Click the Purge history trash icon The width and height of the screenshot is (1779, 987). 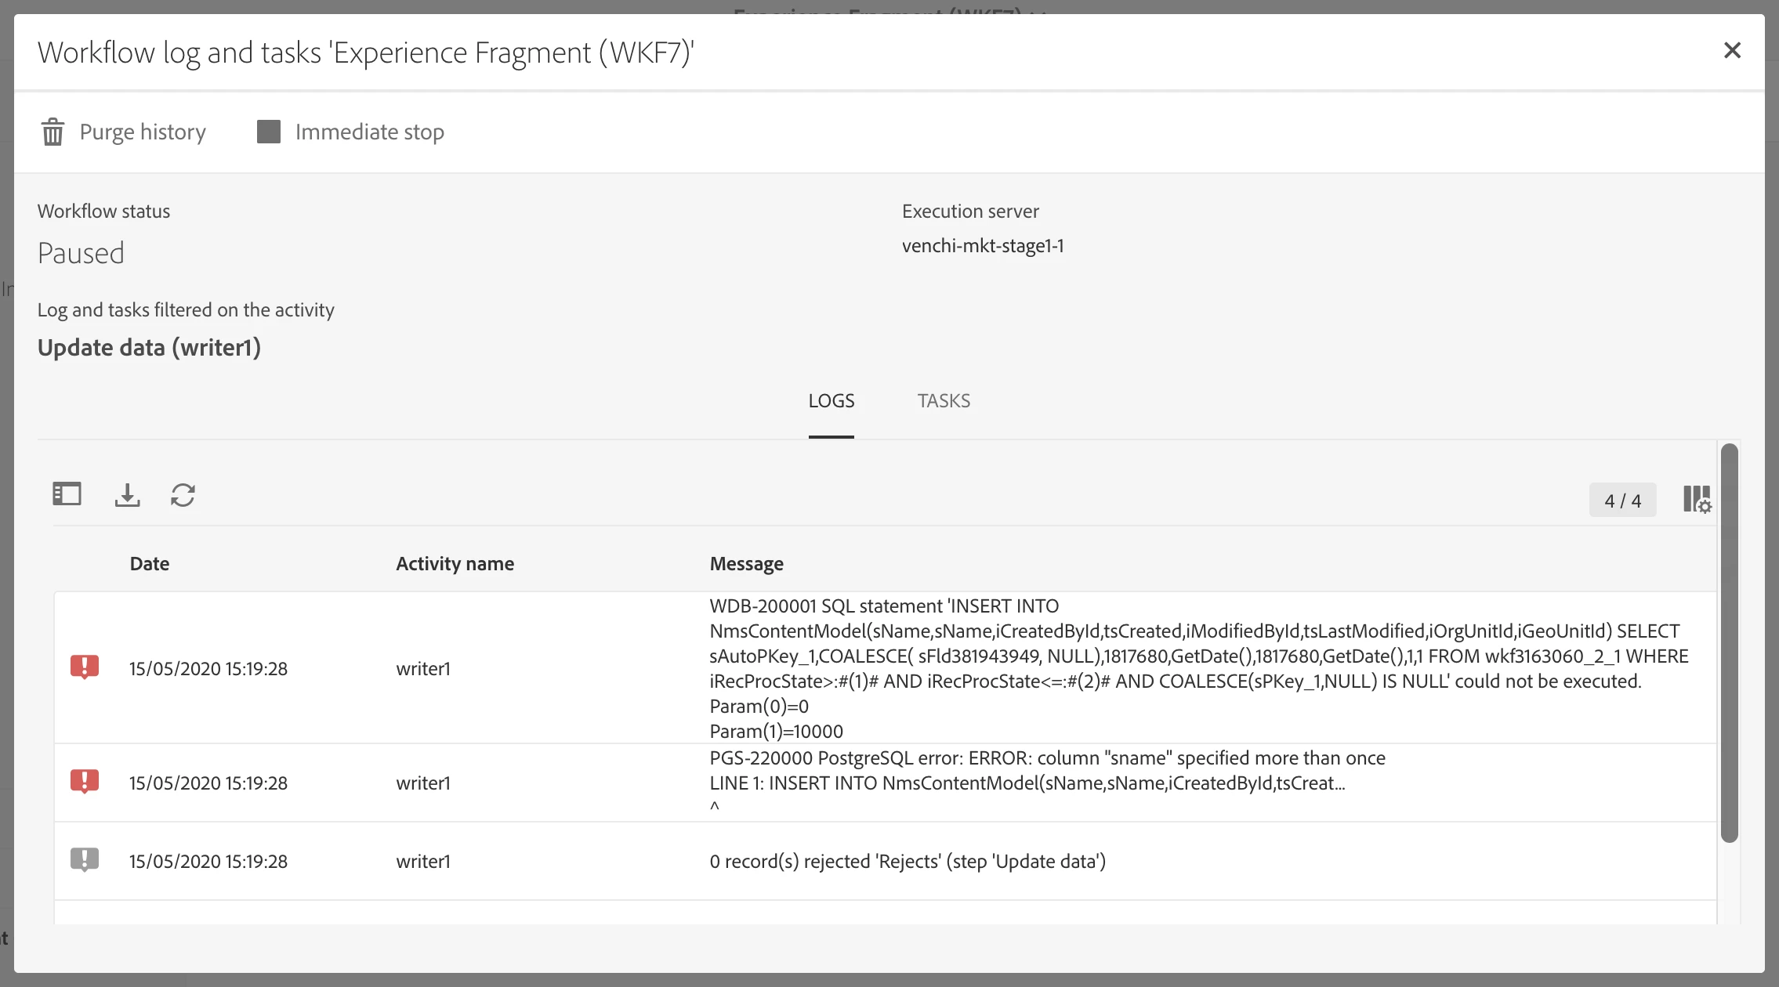click(53, 132)
